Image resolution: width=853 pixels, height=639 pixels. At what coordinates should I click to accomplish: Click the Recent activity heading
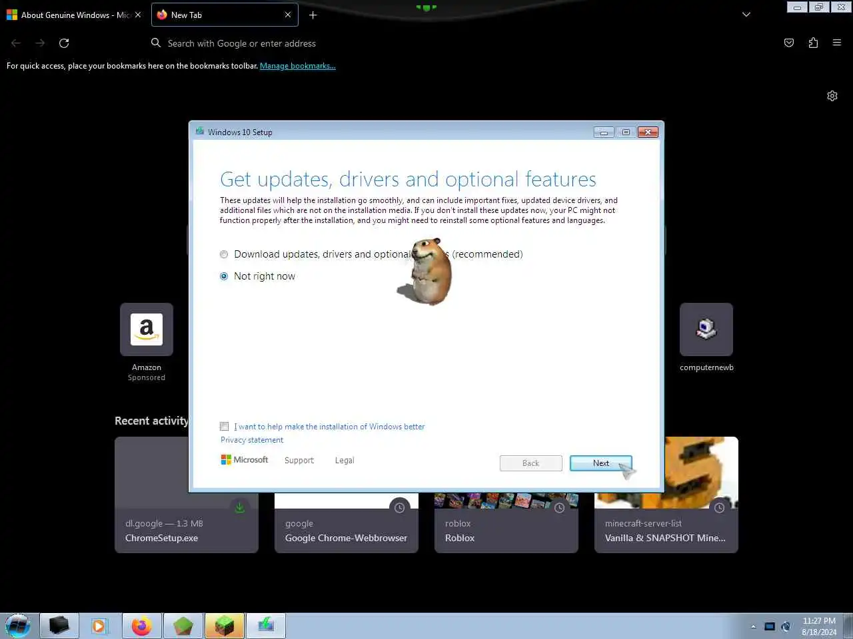coord(151,421)
